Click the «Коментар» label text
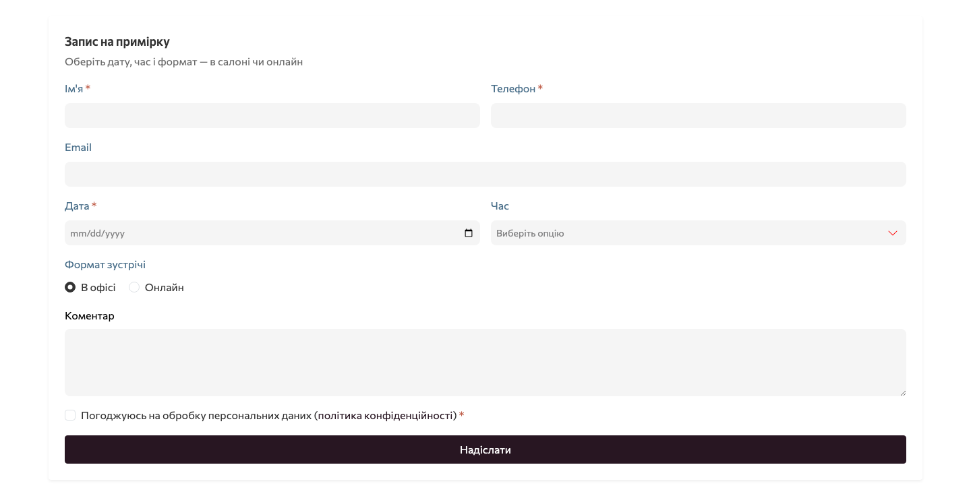This screenshot has height=496, width=971. click(x=90, y=316)
